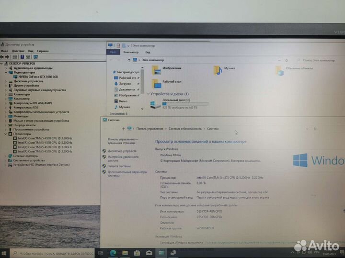Select Мыши и иные указывающие устройства

(x=41, y=121)
